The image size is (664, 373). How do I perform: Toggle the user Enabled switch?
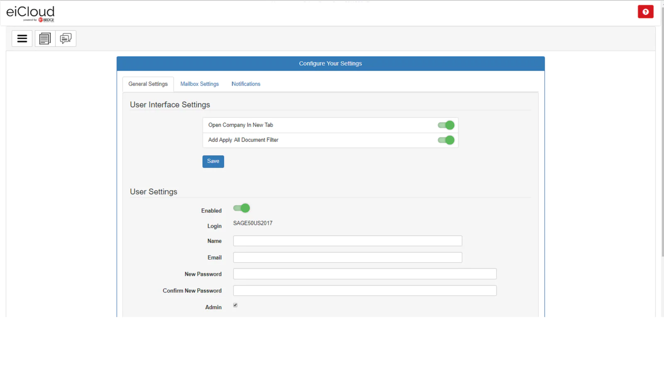tap(242, 208)
